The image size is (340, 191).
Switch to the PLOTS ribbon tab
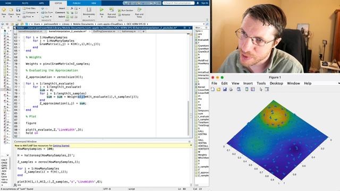pos(25,3)
